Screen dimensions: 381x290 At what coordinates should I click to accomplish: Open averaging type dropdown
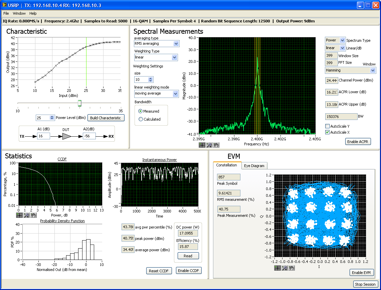tap(176, 44)
